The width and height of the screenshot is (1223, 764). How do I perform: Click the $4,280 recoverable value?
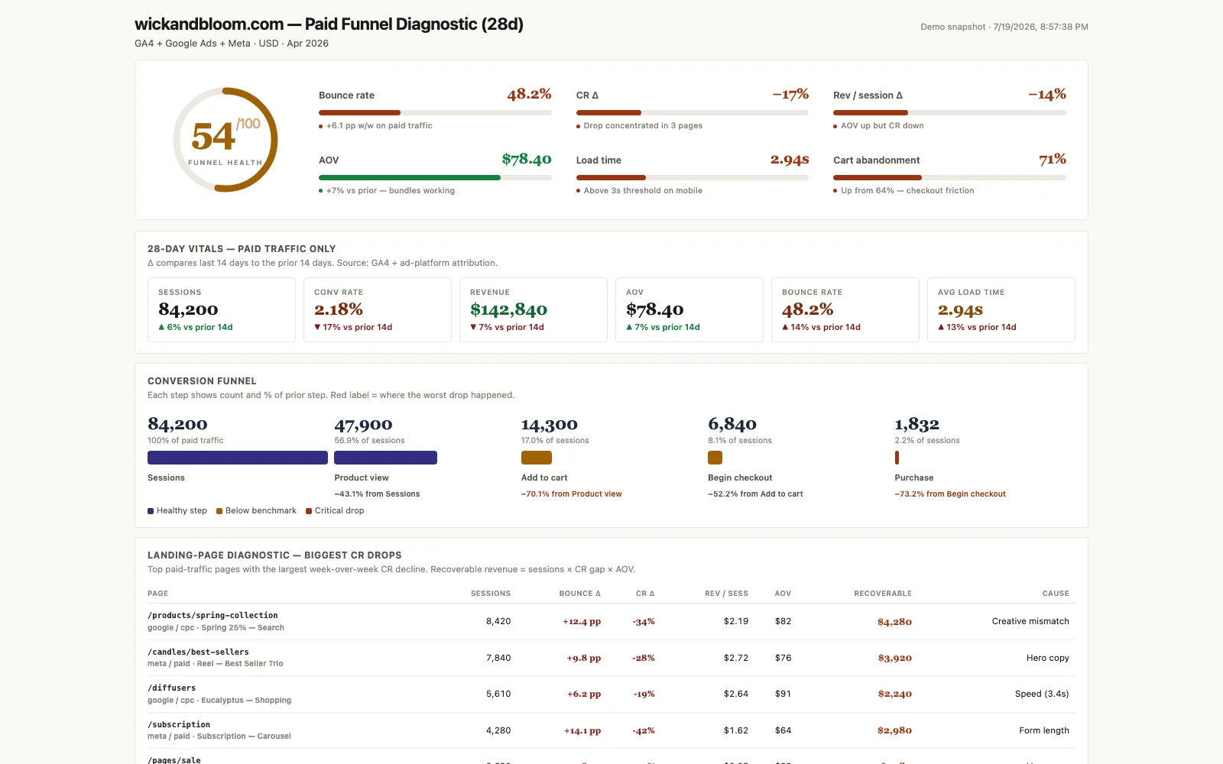894,622
